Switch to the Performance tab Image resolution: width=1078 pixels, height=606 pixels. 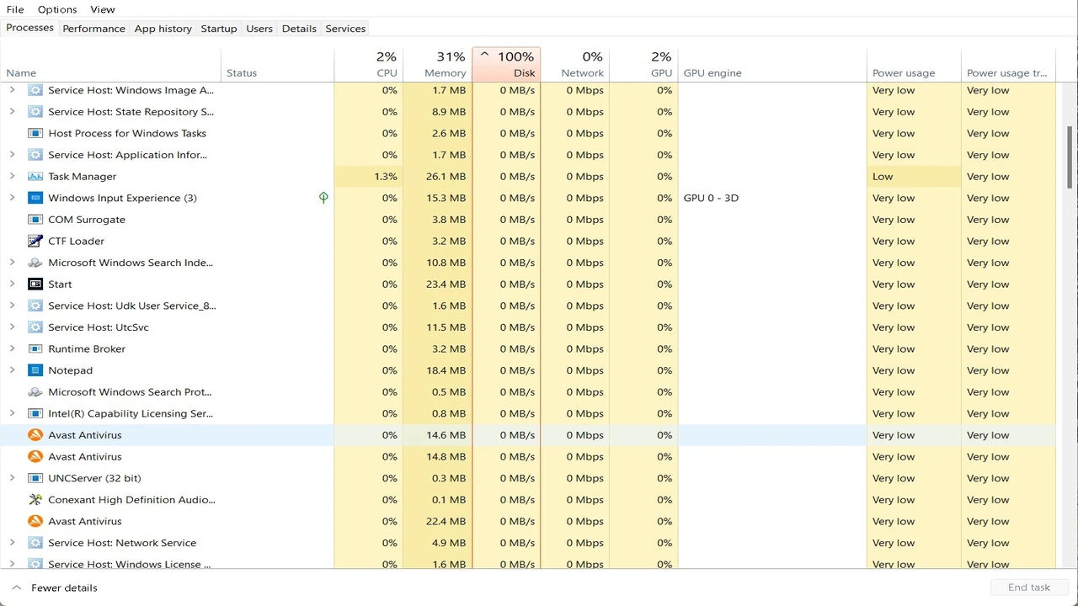pos(93,29)
